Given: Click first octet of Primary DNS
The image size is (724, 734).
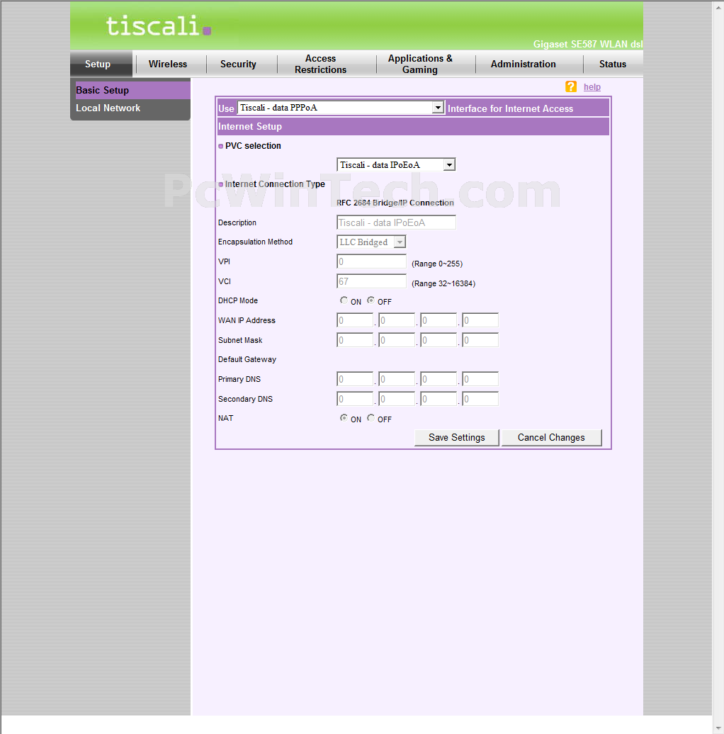Looking at the screenshot, I should click(x=355, y=379).
